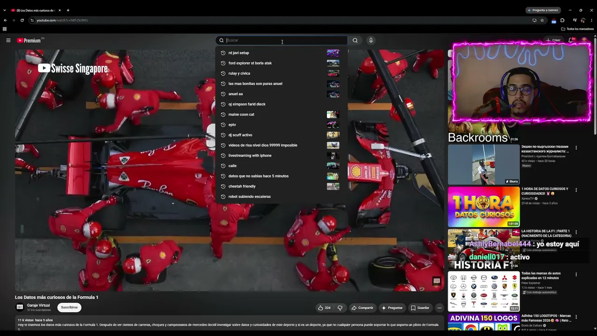Viewport: 597px width, 336px height.
Task: Click the thumbnail next to 'maine coon cat'
Action: (333, 114)
